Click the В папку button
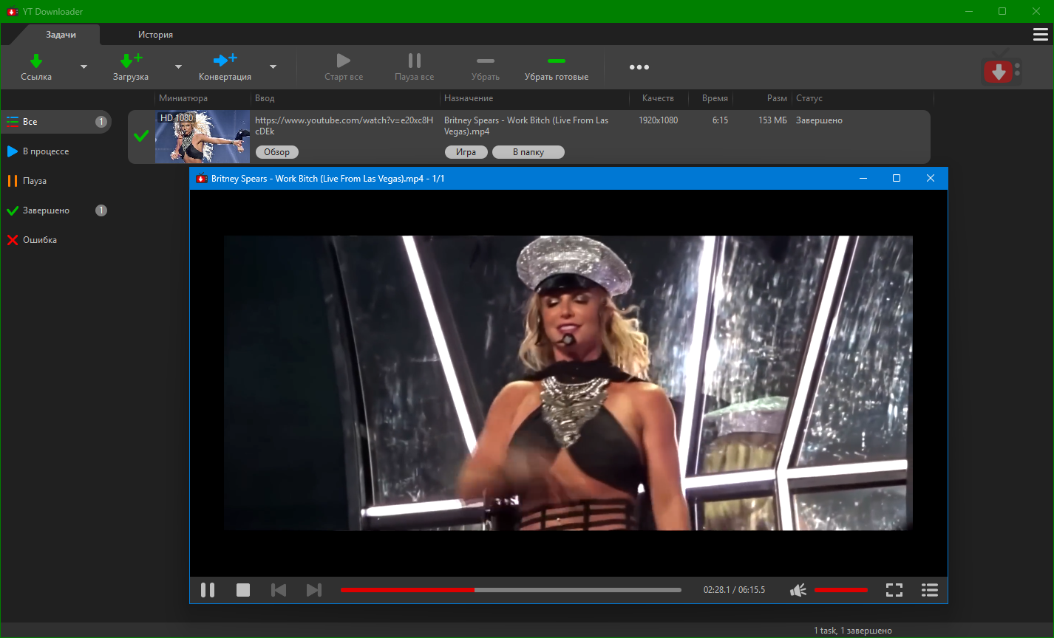1054x638 pixels. (528, 152)
